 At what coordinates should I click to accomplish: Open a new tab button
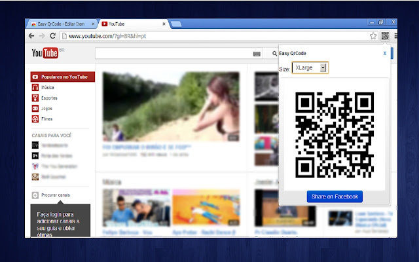[176, 24]
